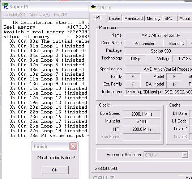Click the Instructions field MMX (+), 3DNow!
The image size is (192, 179).
pyautogui.click(x=158, y=92)
